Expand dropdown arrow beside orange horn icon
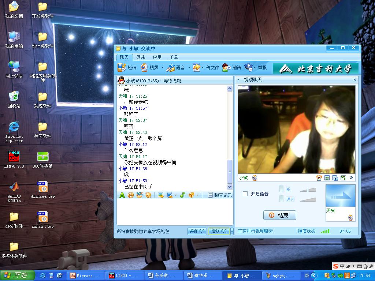Image resolution: width=375 pixels, height=281 pixels. (197, 195)
